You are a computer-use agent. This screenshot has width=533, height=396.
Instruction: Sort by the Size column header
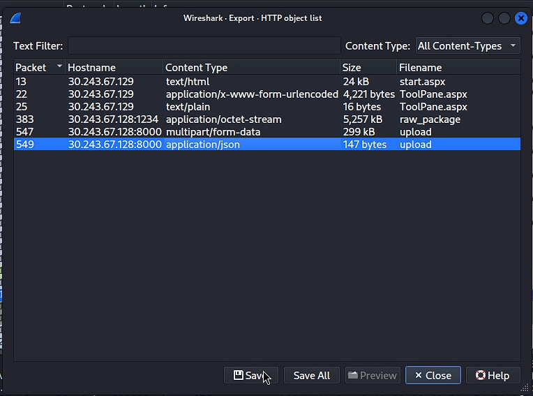coord(368,67)
